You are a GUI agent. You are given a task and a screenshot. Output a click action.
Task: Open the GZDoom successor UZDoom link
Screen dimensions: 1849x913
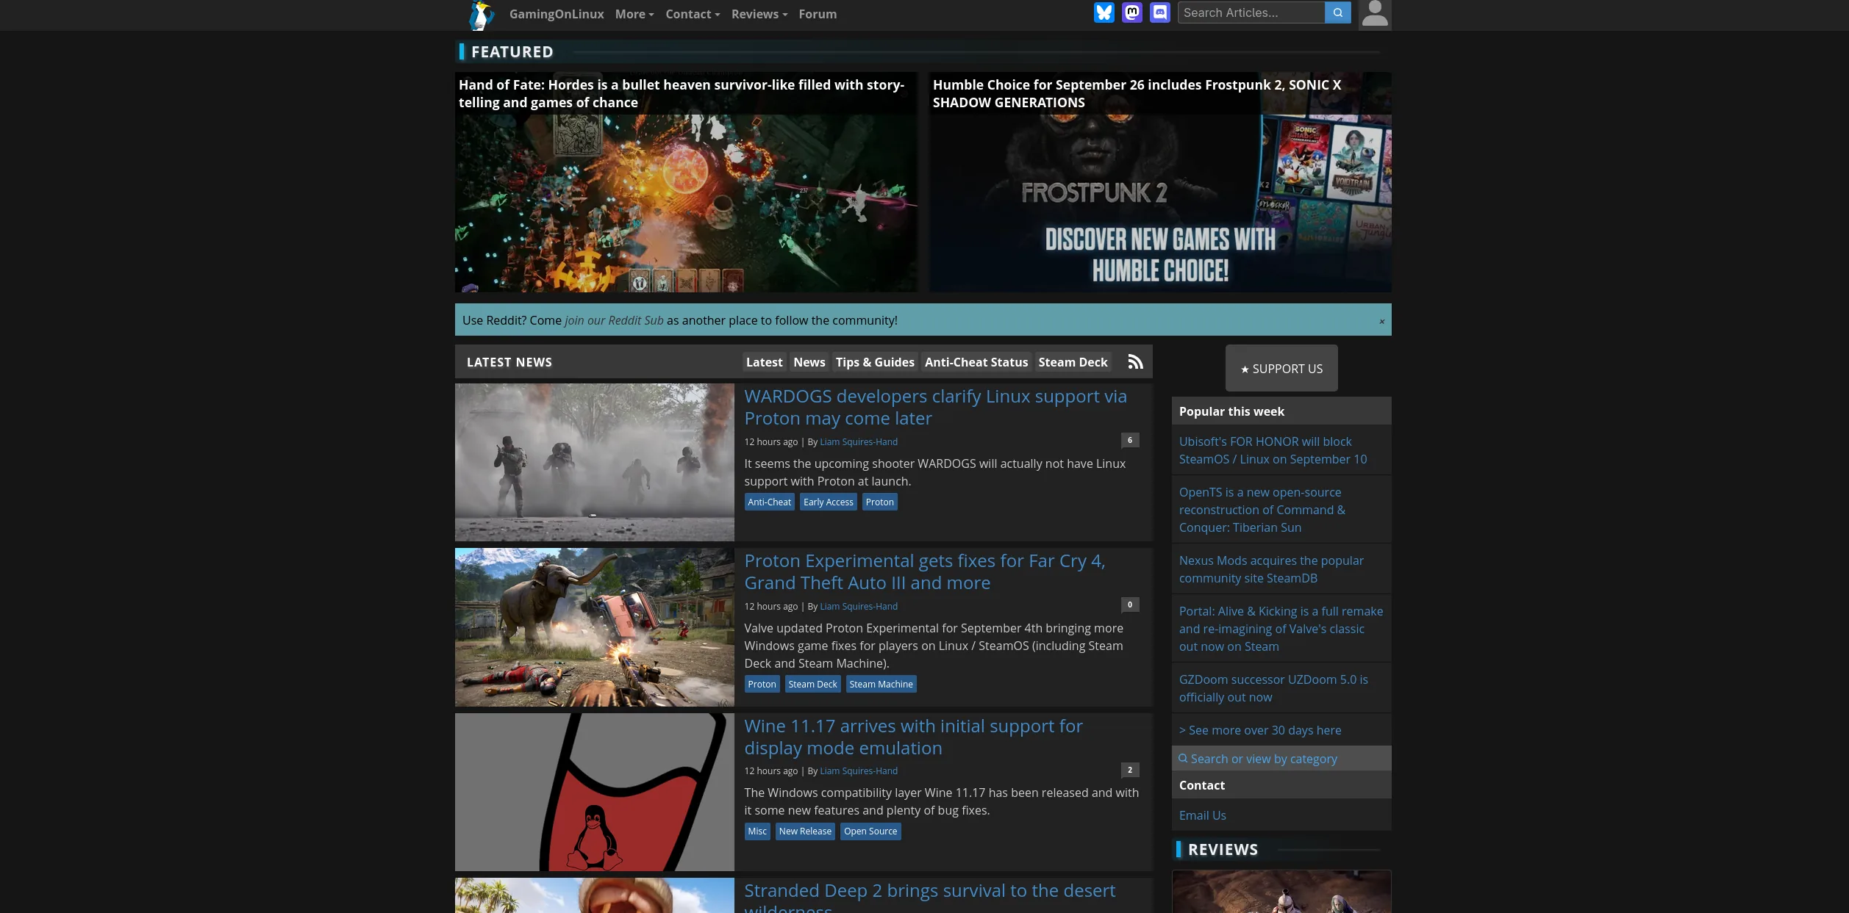(1273, 688)
